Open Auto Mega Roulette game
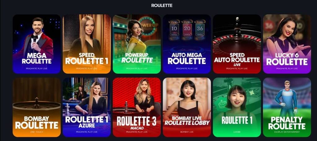 coord(187,44)
